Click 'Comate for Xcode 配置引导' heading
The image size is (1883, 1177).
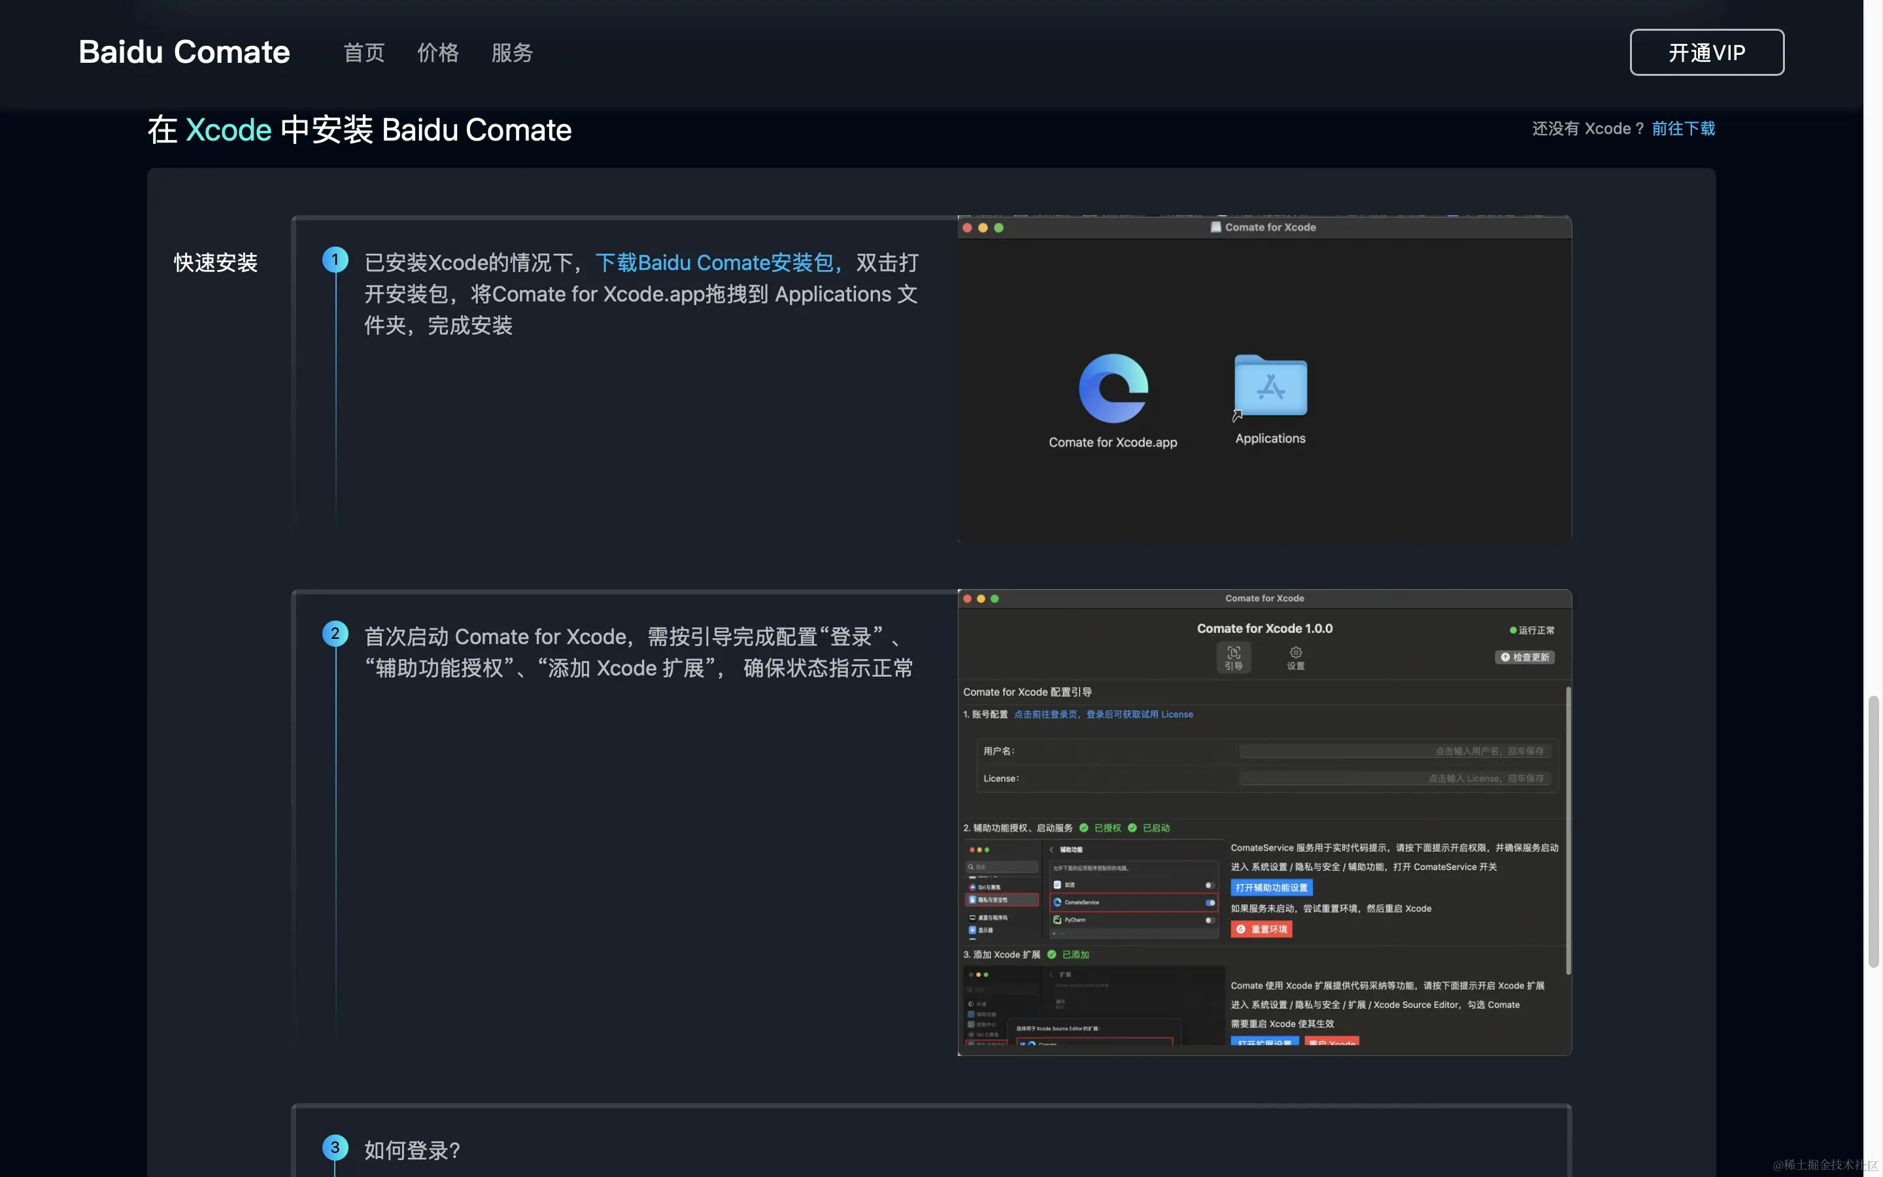pos(1027,692)
